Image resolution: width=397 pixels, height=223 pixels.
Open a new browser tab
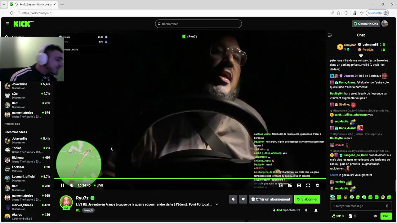point(62,4)
